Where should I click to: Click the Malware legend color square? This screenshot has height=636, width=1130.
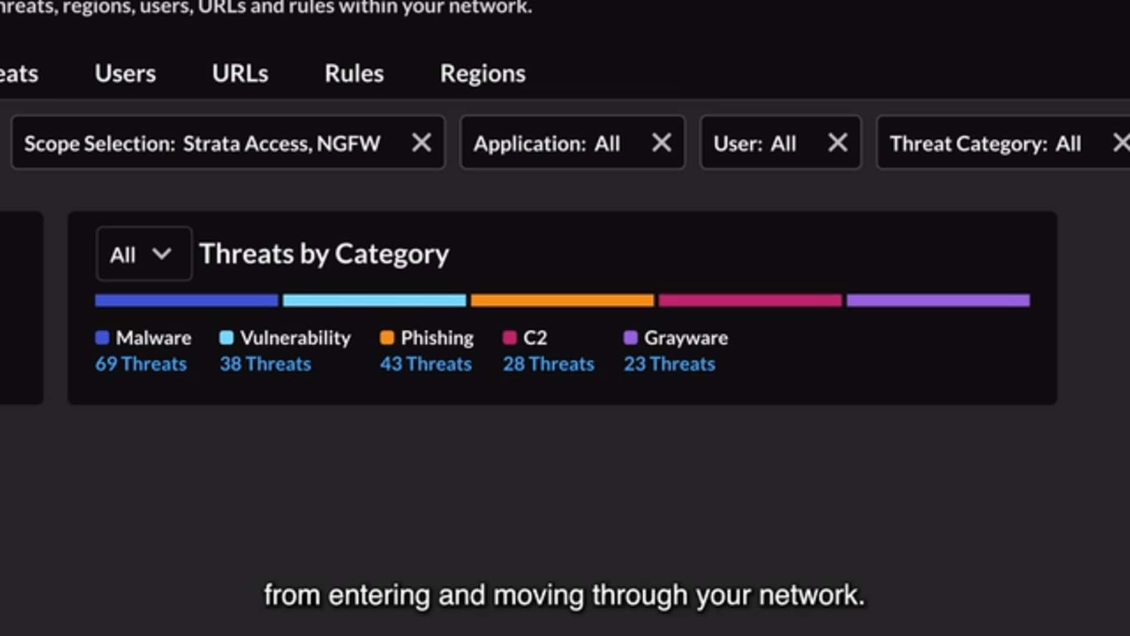pyautogui.click(x=103, y=337)
